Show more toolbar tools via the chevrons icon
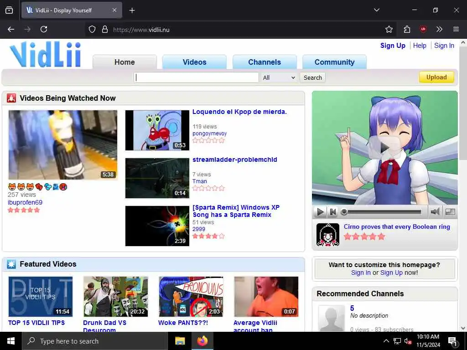The width and height of the screenshot is (467, 350). [x=439, y=29]
